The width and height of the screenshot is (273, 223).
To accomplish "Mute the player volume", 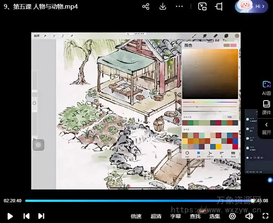I will pyautogui.click(x=249, y=216).
